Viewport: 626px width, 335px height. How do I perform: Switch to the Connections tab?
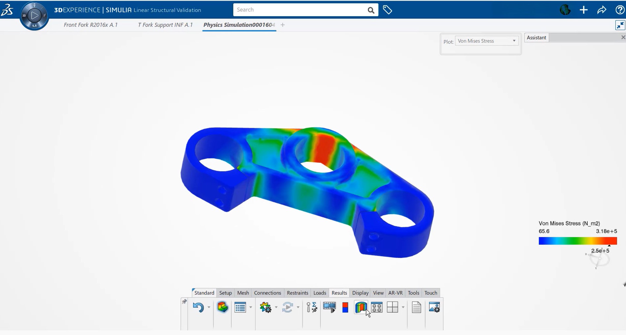[267, 293]
